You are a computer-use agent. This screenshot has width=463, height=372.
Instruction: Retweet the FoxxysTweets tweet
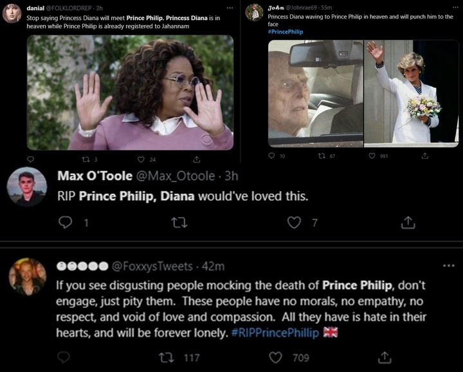pyautogui.click(x=167, y=358)
